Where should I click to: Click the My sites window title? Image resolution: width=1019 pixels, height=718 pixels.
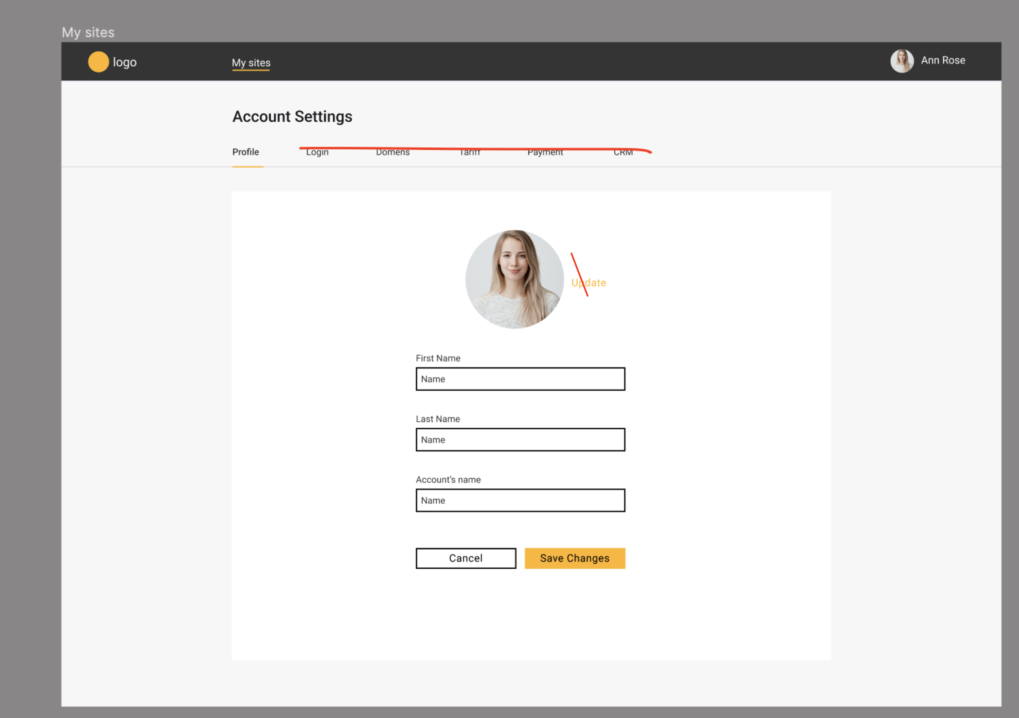point(87,31)
